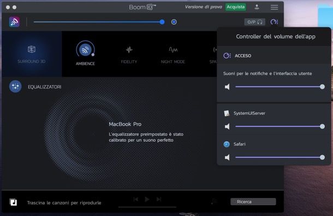
Task: Open the O/P headphones output selector
Action: pos(254,22)
